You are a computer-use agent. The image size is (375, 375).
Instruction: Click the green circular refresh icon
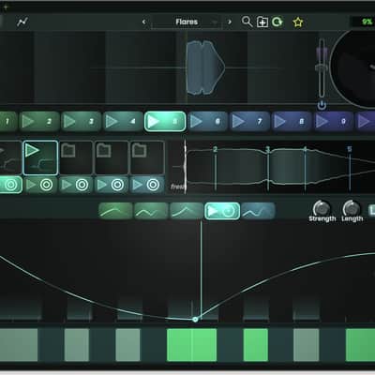pyautogui.click(x=277, y=22)
